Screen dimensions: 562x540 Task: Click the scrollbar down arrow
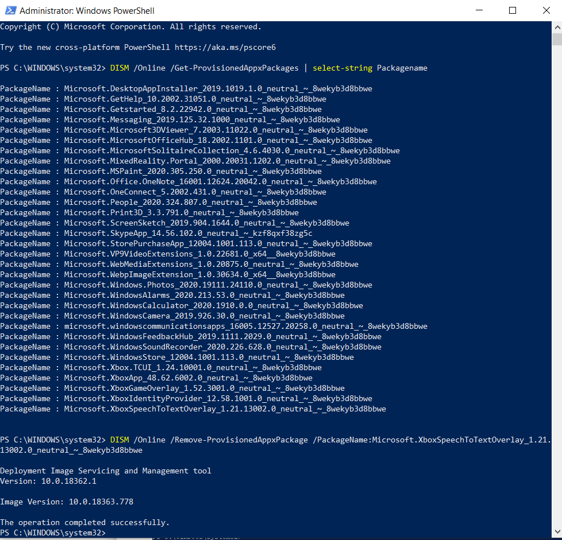pyautogui.click(x=556, y=533)
